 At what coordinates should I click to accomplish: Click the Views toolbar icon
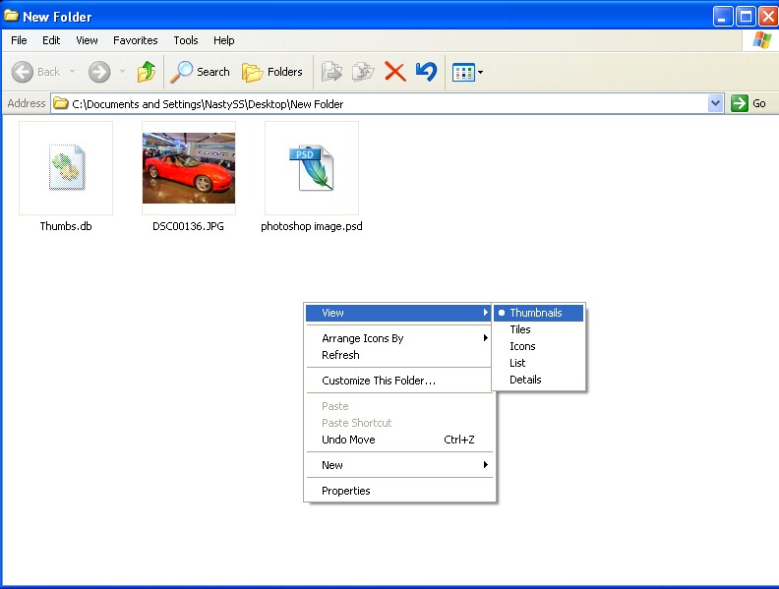(x=463, y=72)
